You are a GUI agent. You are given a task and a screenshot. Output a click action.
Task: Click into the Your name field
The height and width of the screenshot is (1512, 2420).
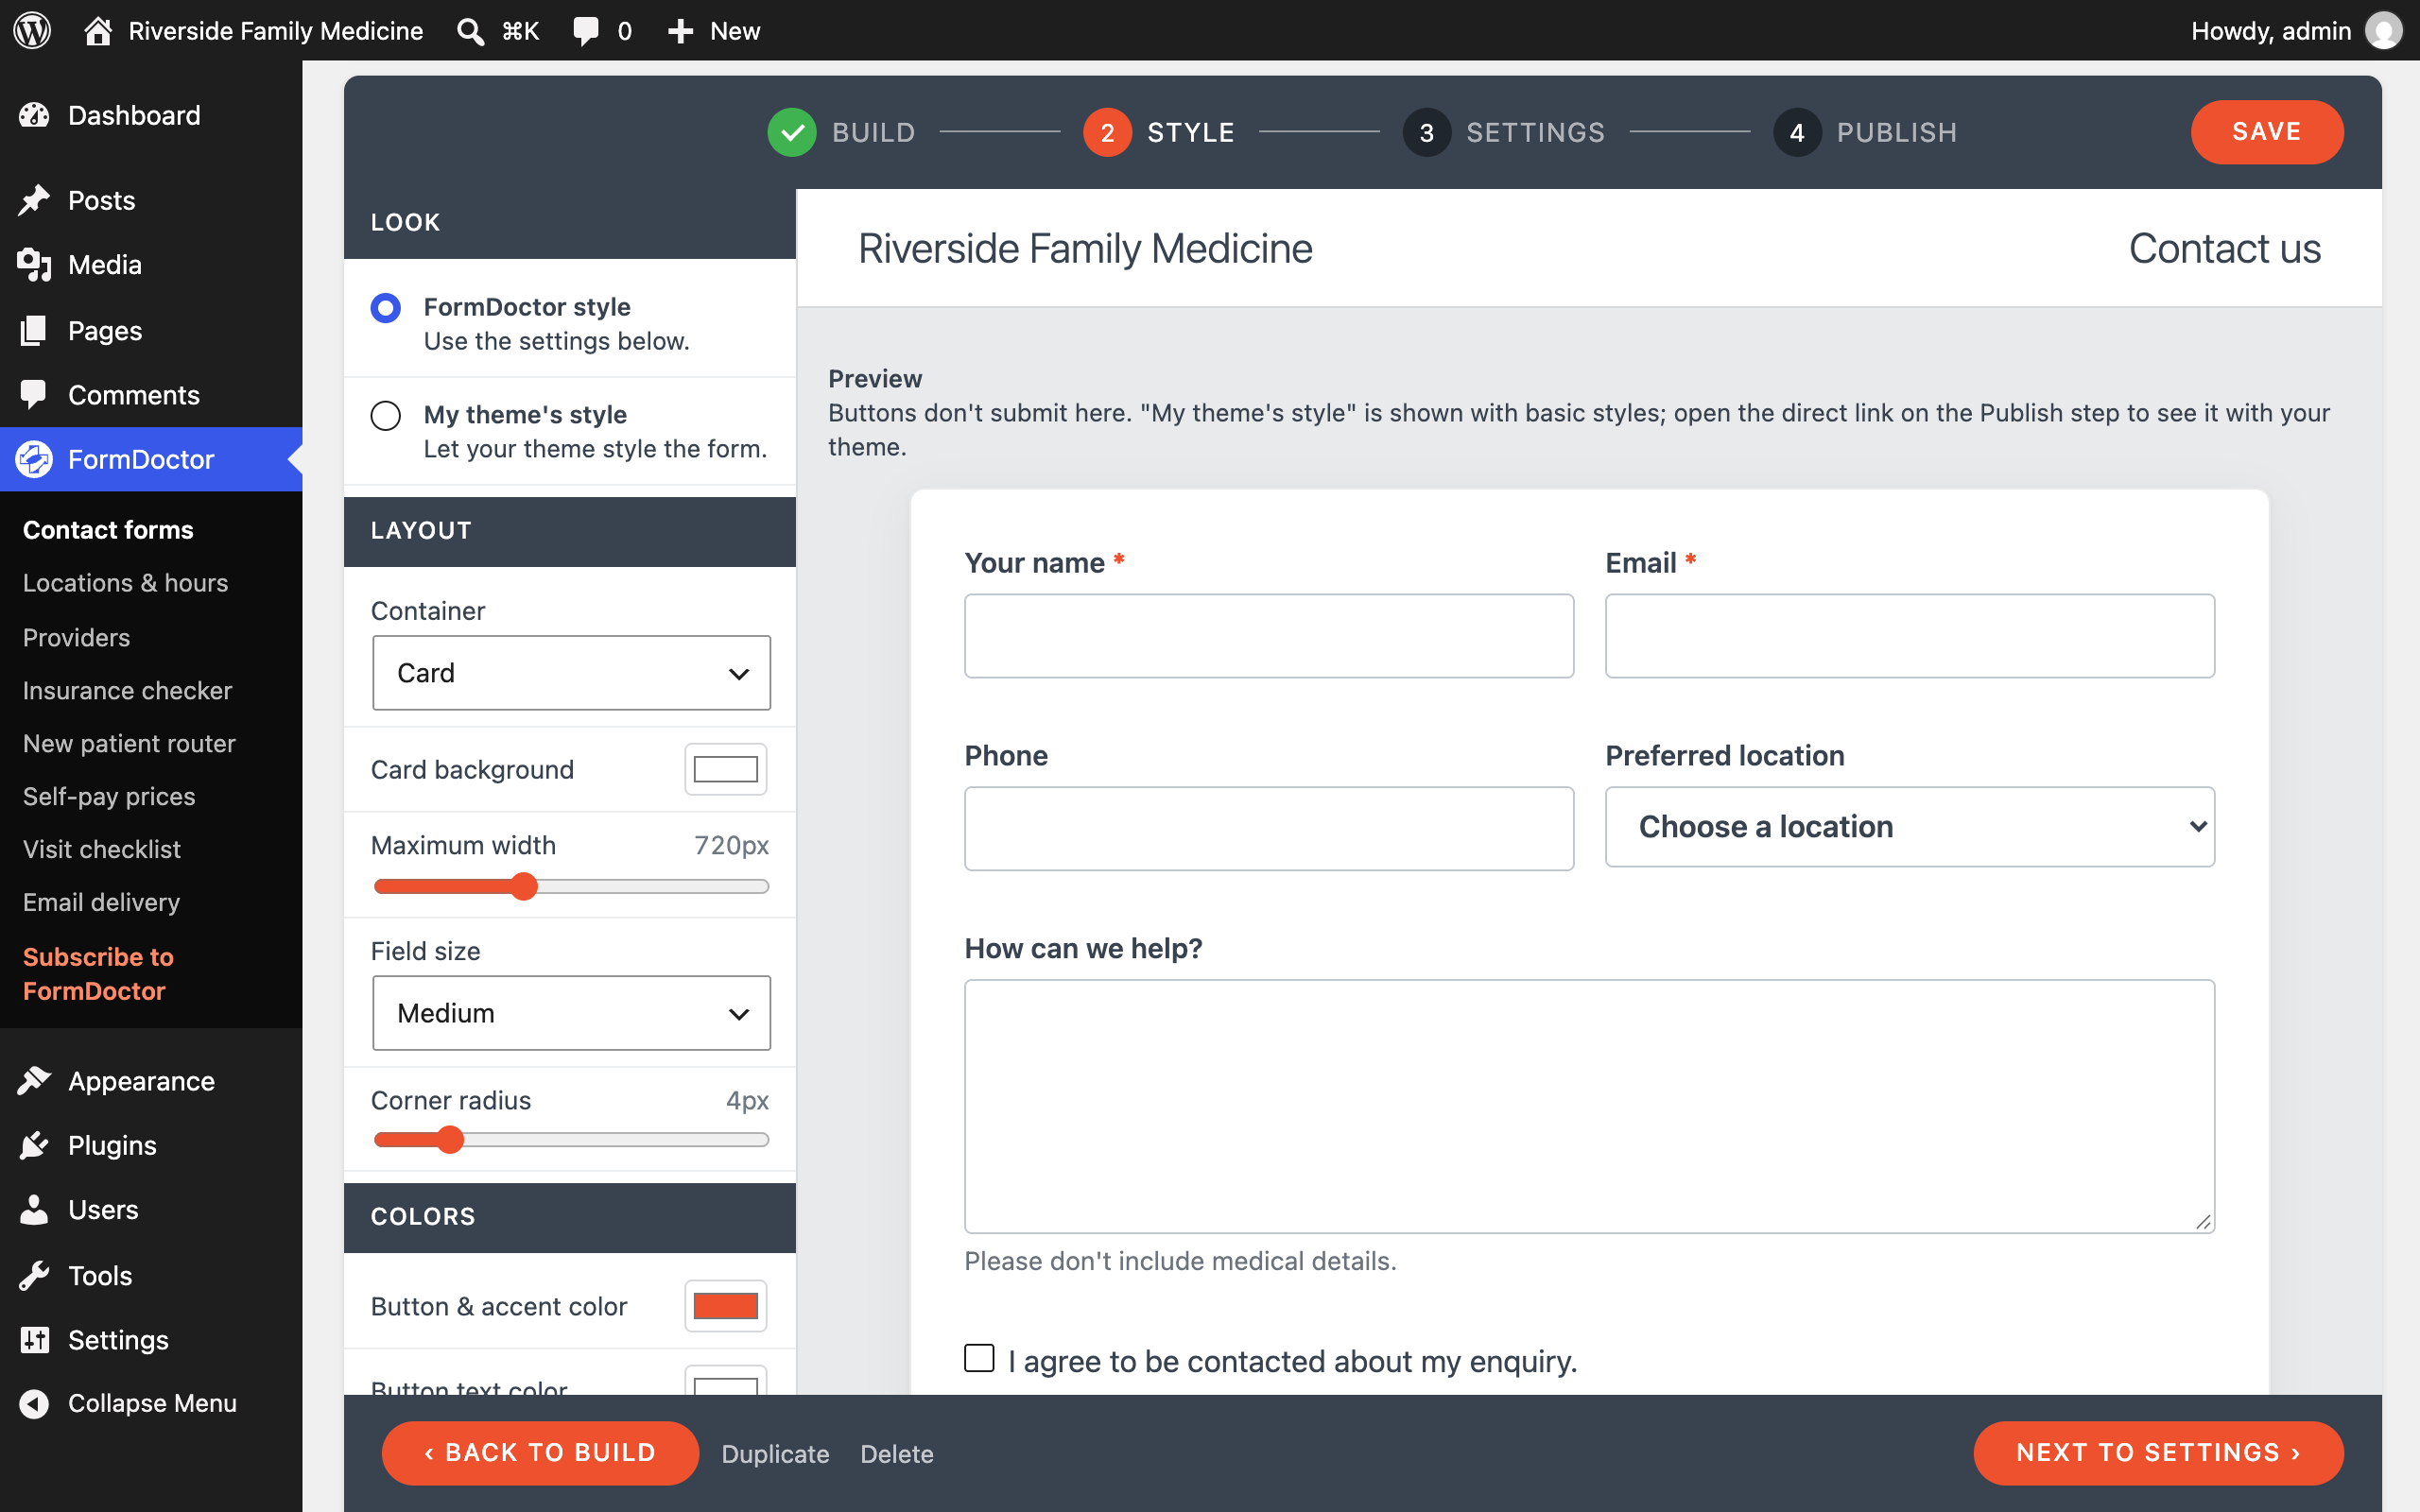(1269, 636)
